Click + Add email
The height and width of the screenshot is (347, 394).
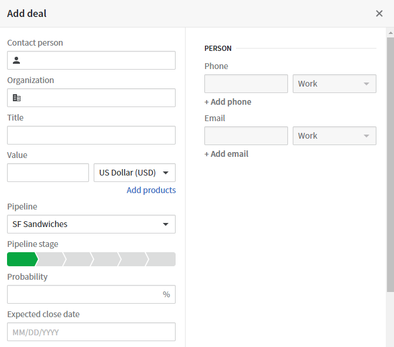226,154
